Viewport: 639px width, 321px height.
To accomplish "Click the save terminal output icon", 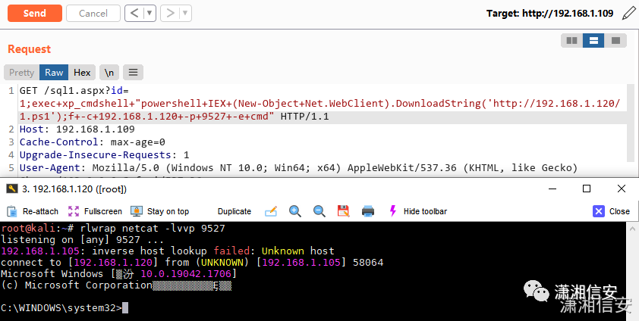I will tap(343, 211).
